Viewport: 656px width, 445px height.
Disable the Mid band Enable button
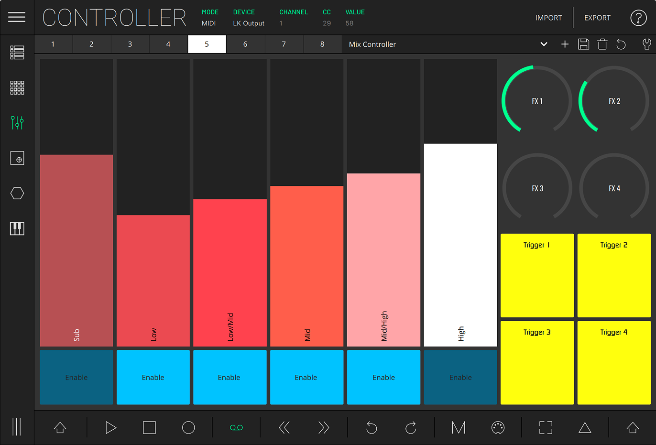click(306, 377)
